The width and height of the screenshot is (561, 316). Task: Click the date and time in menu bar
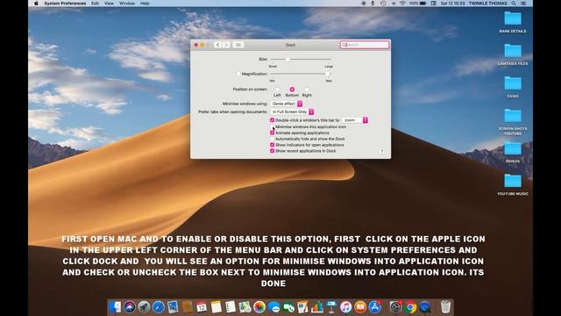pos(452,4)
